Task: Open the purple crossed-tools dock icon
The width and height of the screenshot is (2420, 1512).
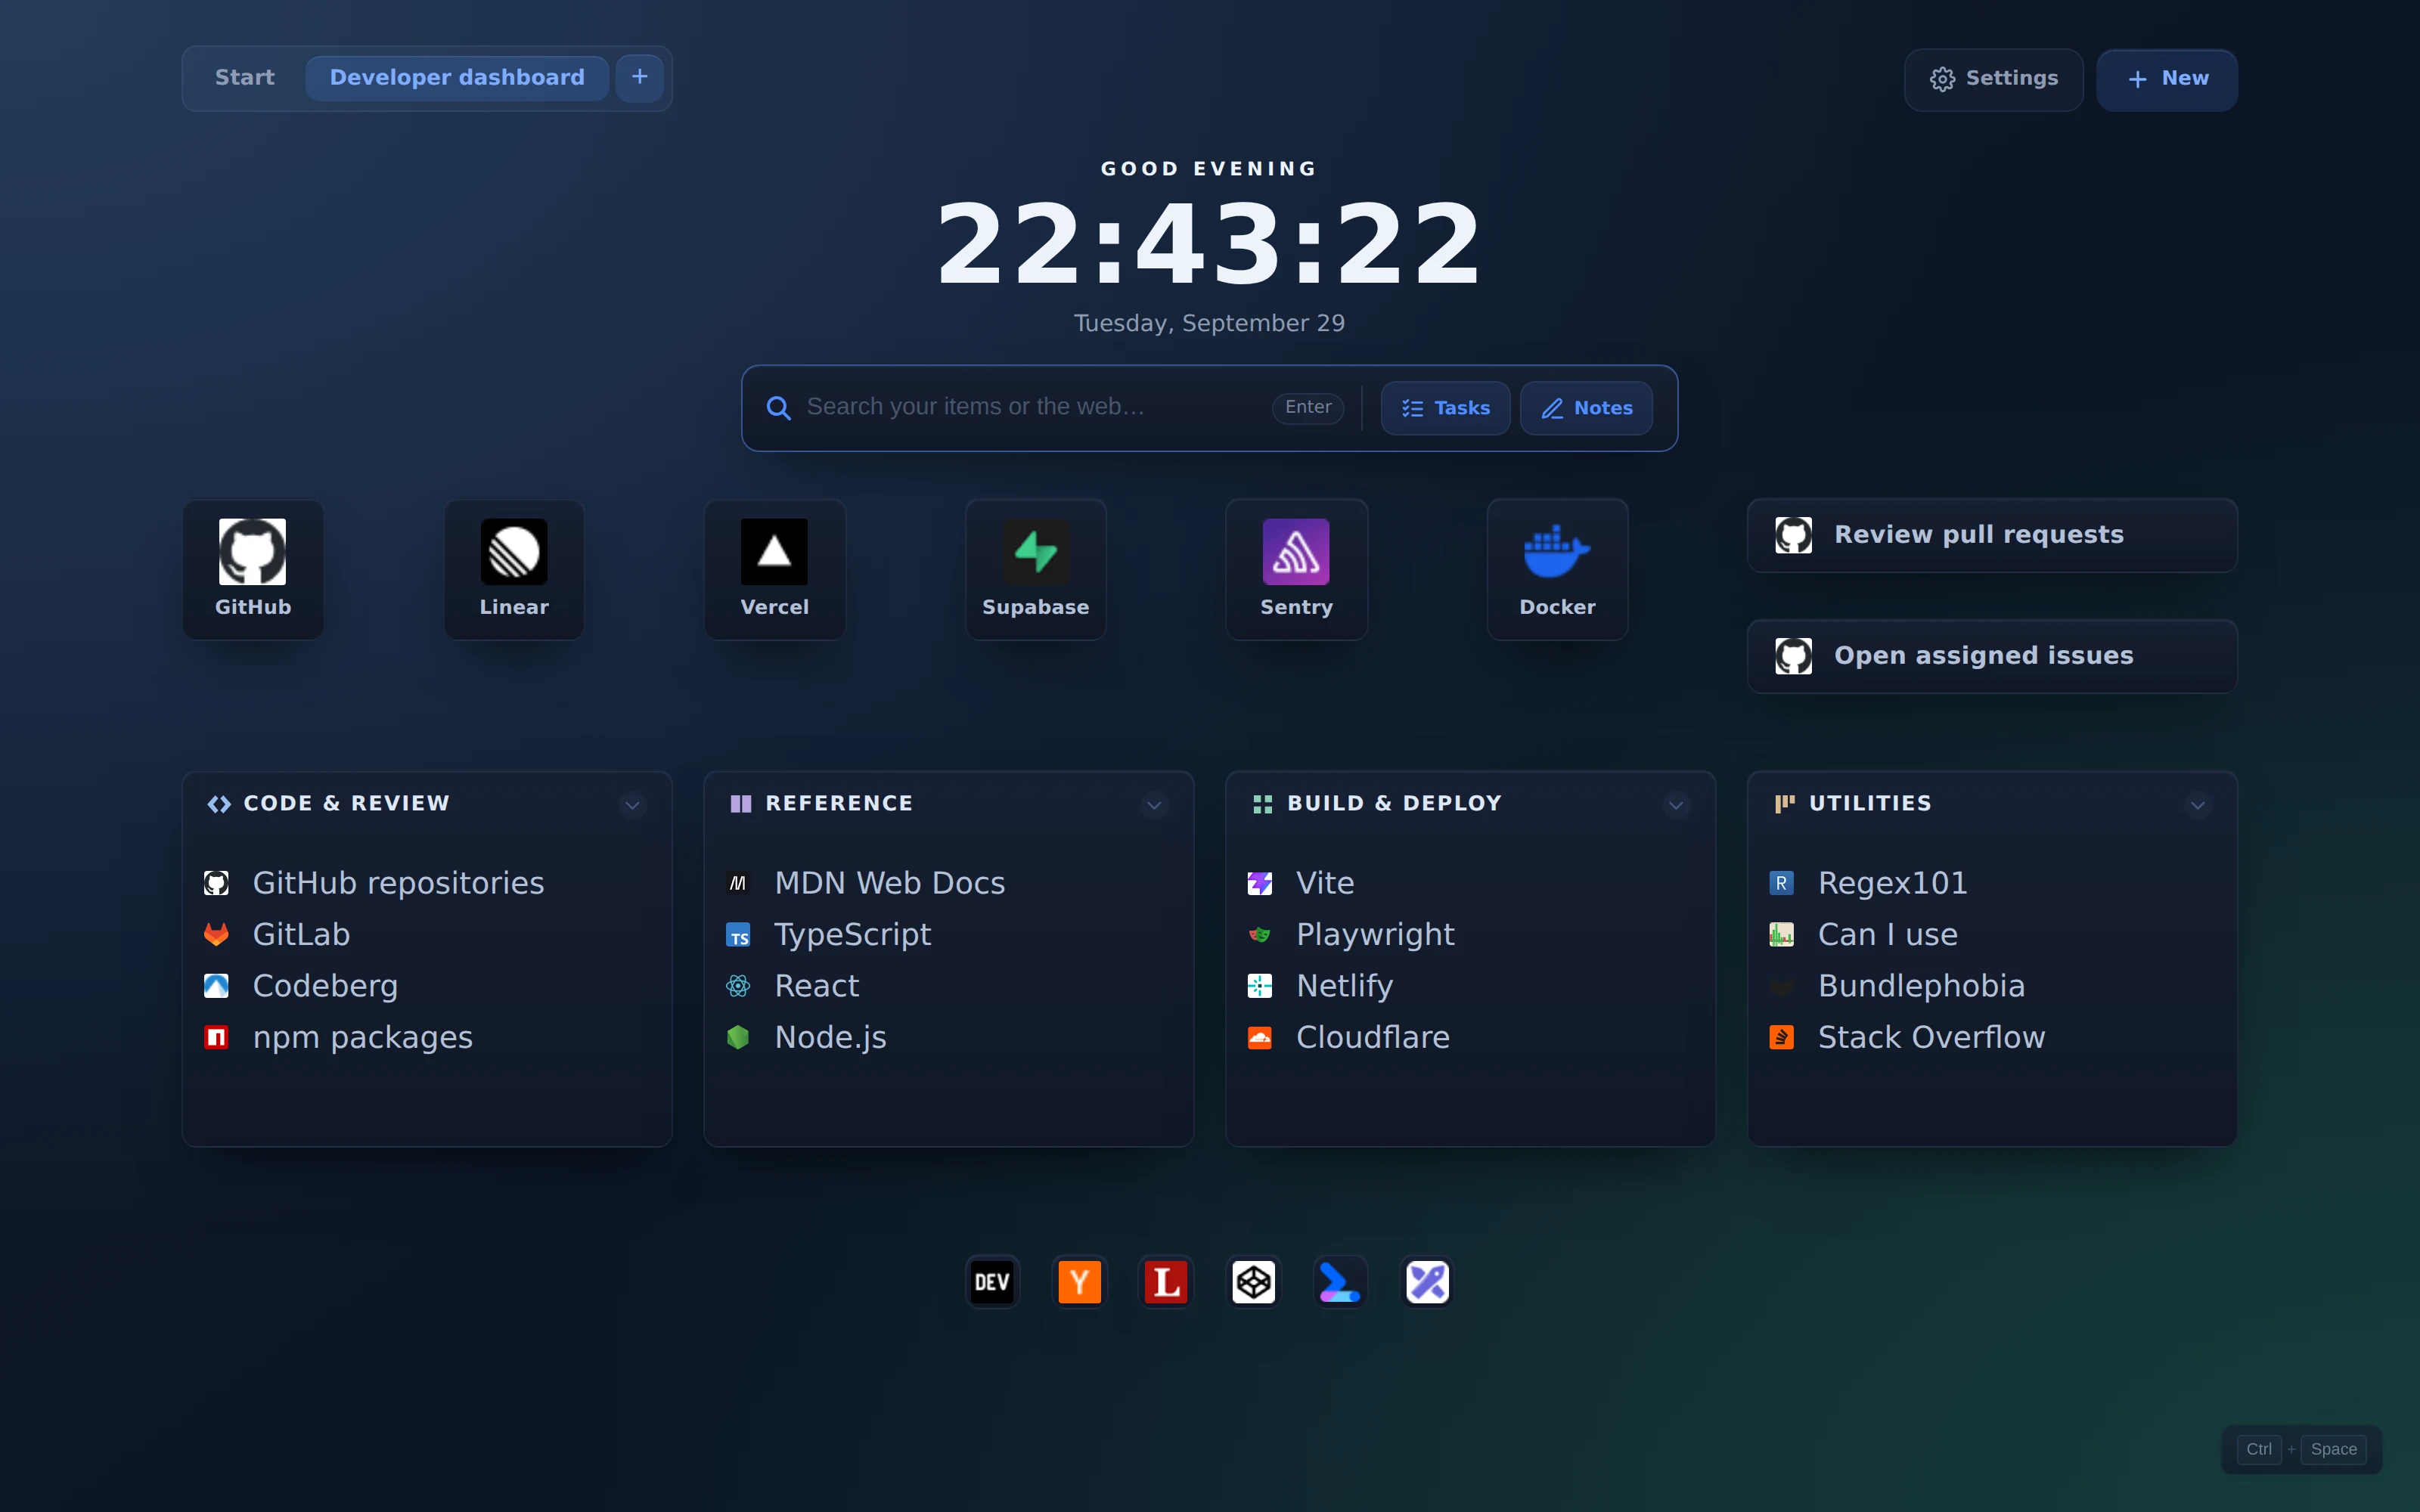Action: click(1428, 1282)
